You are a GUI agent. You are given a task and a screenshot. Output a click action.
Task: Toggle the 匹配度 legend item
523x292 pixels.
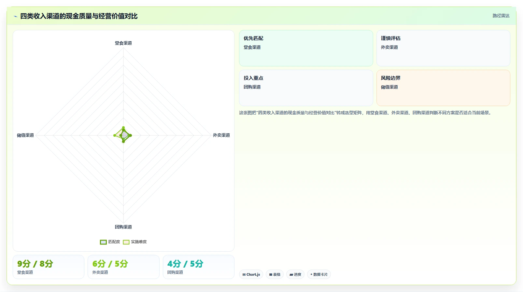click(x=110, y=242)
